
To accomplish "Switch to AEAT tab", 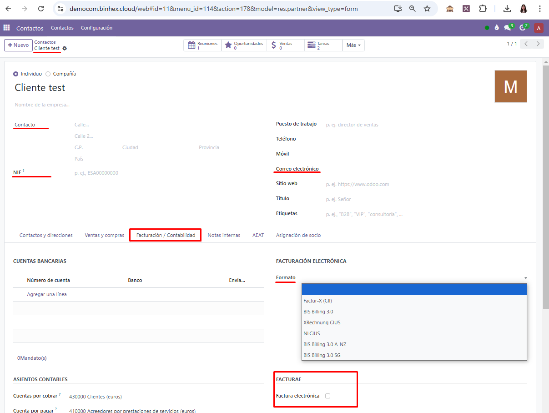I will (x=258, y=235).
